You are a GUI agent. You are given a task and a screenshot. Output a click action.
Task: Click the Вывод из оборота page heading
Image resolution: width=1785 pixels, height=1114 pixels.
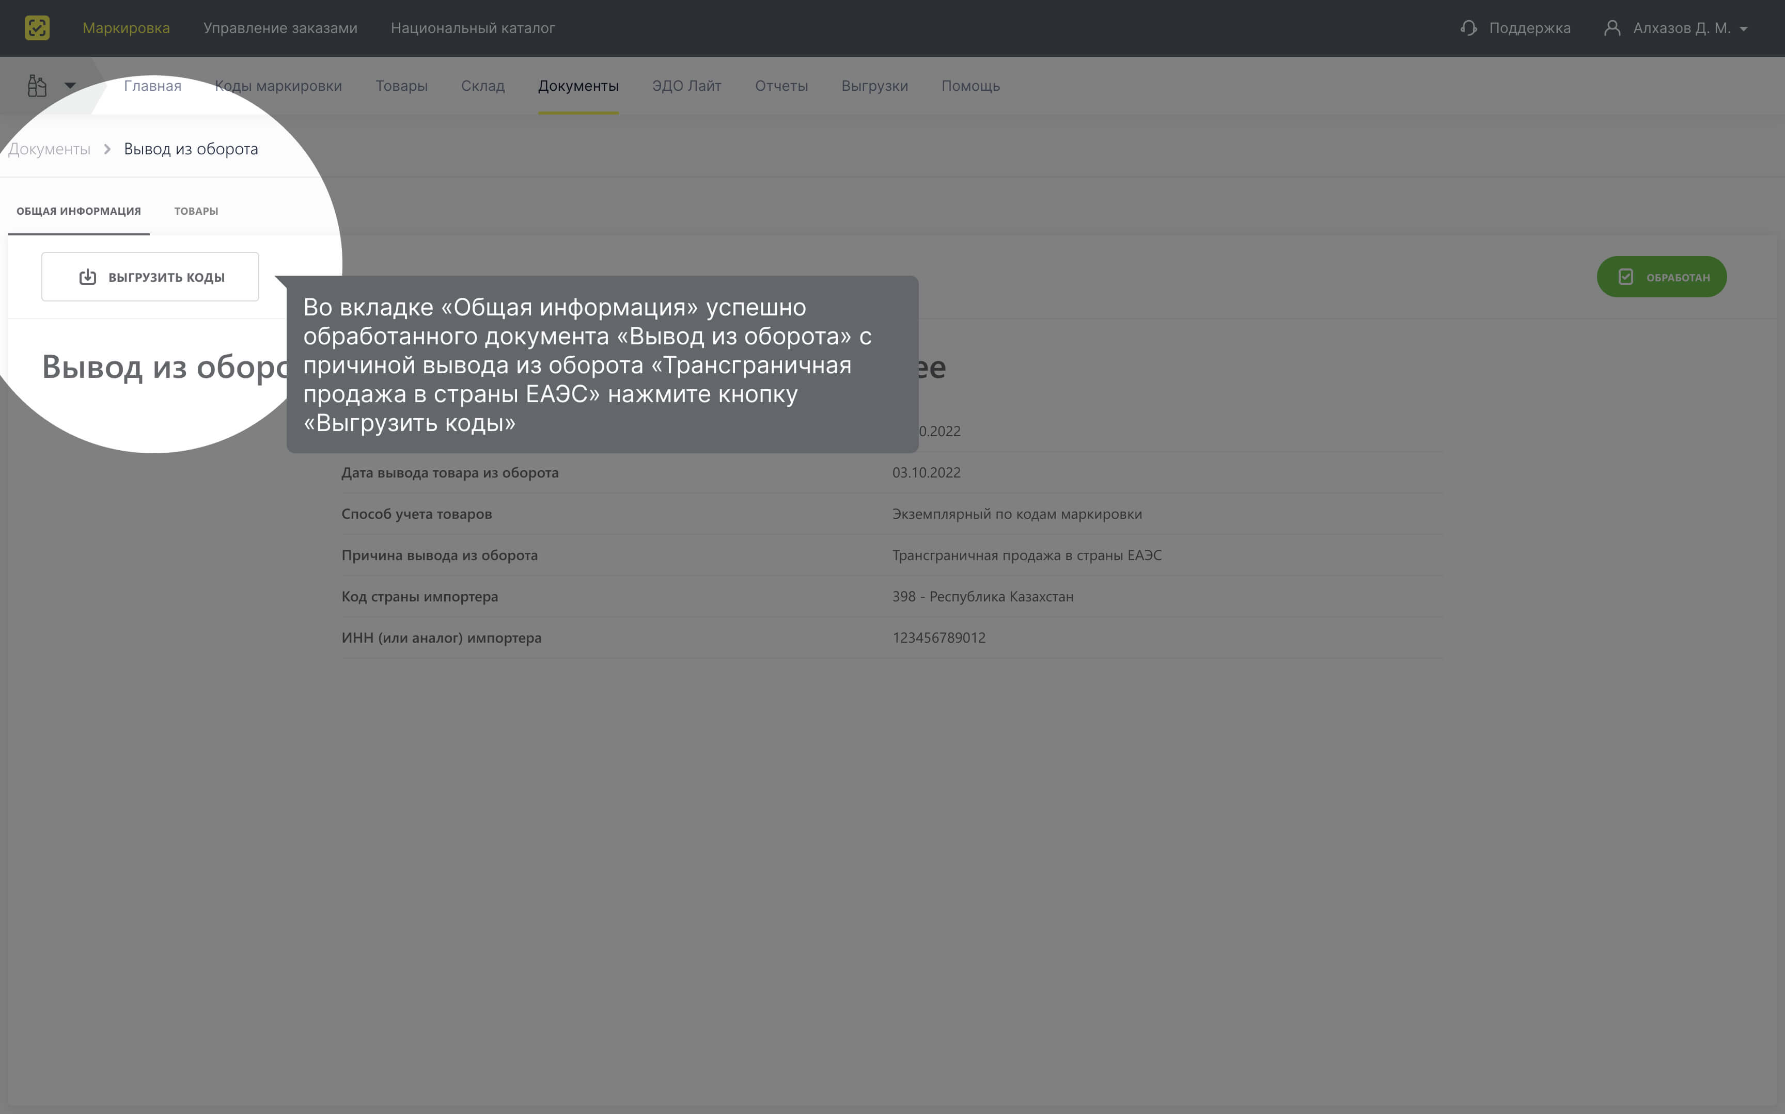click(x=166, y=367)
